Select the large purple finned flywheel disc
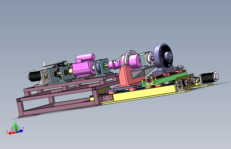The image size is (231, 149). [163, 56]
